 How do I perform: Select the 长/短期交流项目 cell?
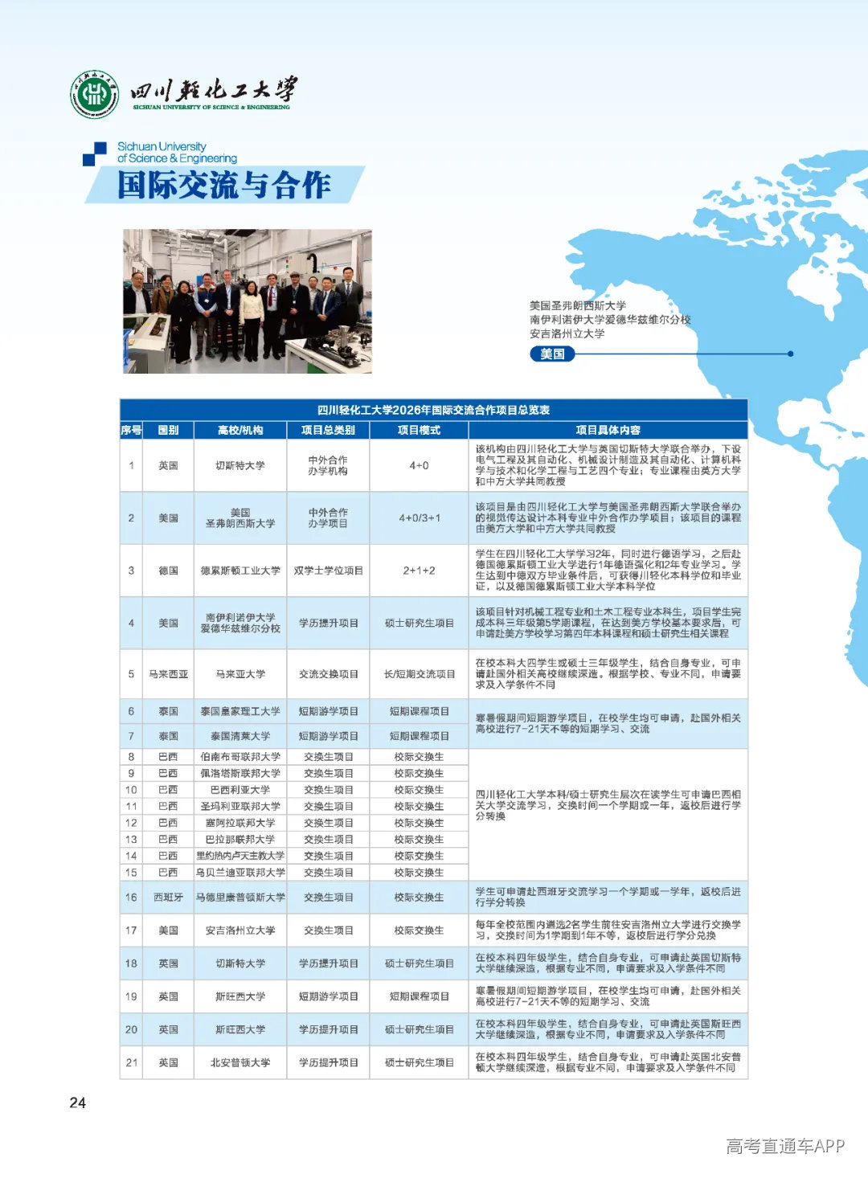click(419, 674)
